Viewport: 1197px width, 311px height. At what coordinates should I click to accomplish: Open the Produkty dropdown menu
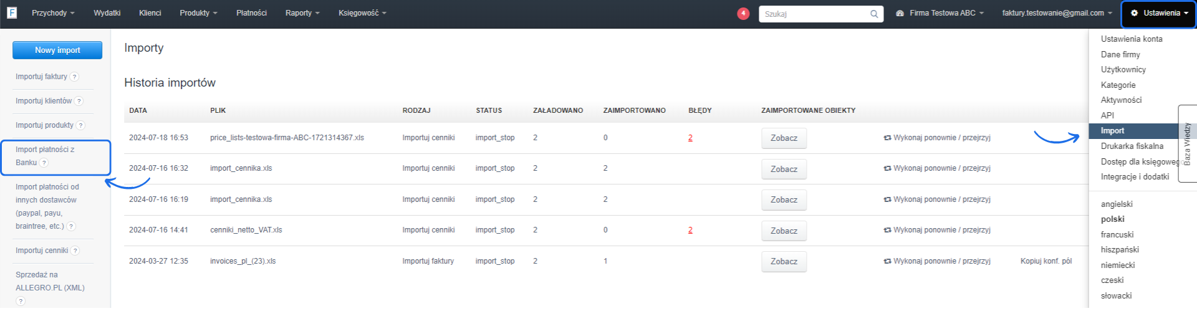click(198, 13)
